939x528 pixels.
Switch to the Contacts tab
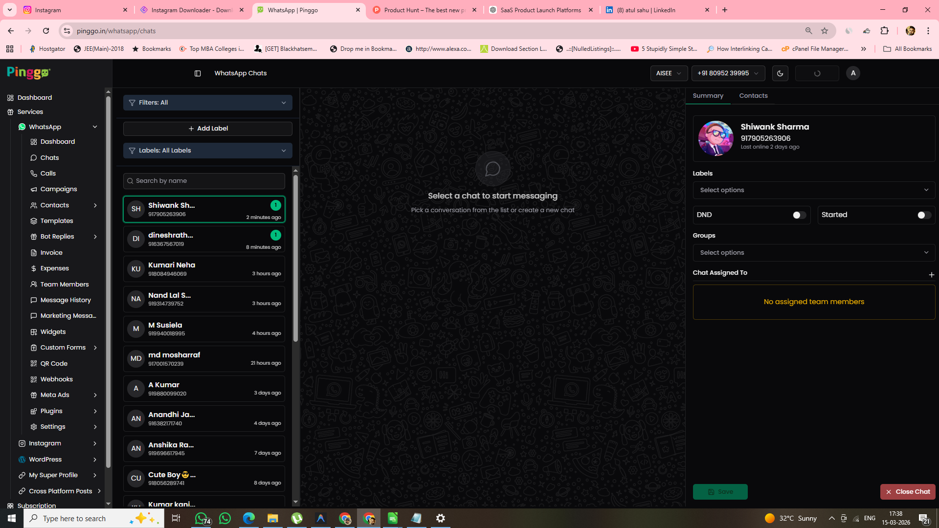point(753,96)
